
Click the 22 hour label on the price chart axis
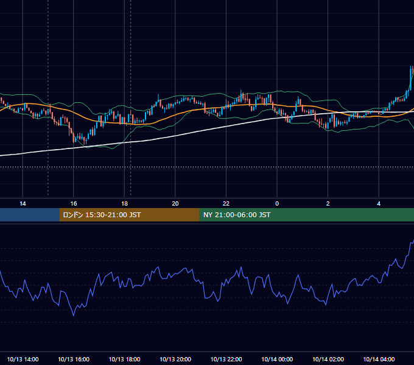(x=226, y=204)
